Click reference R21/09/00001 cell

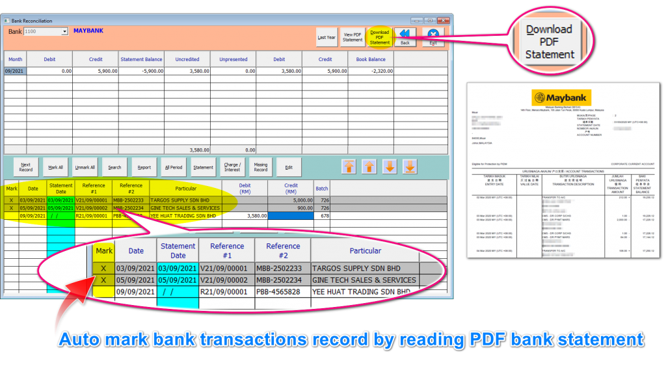click(94, 216)
